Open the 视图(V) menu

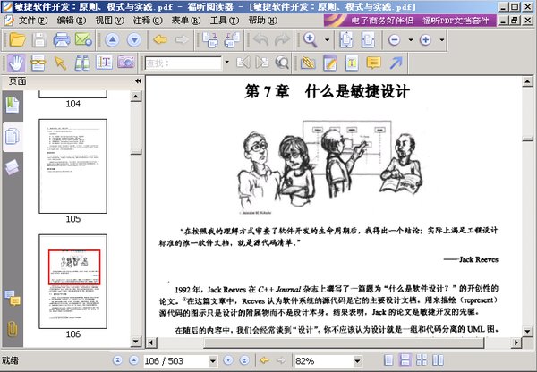(109, 21)
